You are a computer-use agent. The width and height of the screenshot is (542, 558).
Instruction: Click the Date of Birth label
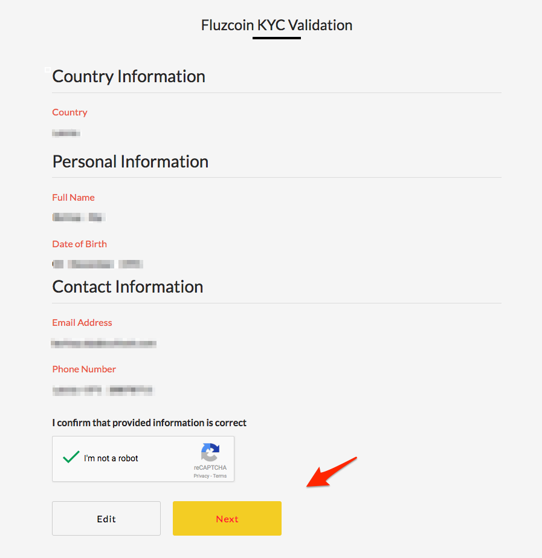tap(79, 244)
